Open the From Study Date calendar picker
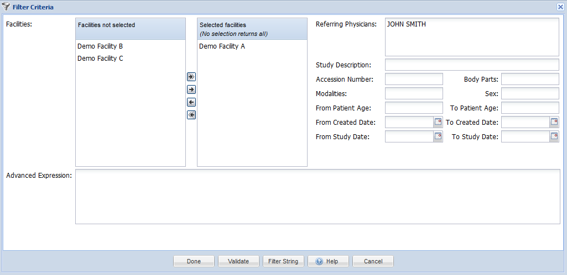The image size is (567, 275). (x=438, y=136)
